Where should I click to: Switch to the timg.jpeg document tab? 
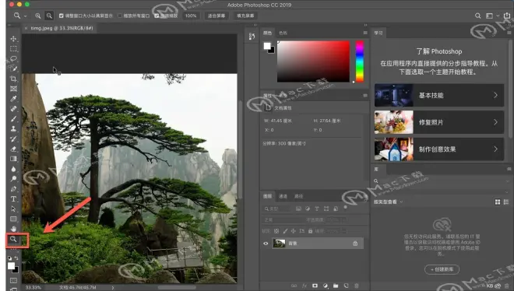pos(62,28)
